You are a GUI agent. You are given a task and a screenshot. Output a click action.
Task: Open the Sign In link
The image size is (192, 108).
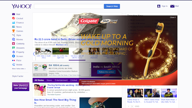pos(164,6)
